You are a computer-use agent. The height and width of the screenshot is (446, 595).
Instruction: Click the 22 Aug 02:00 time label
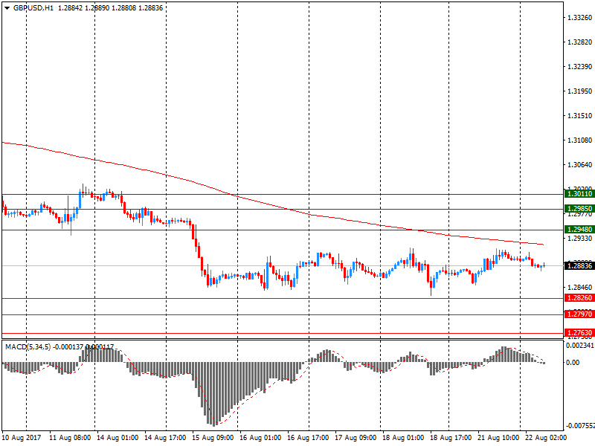pos(546,438)
